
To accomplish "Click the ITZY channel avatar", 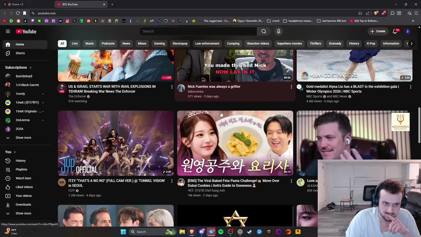I will pos(62,182).
